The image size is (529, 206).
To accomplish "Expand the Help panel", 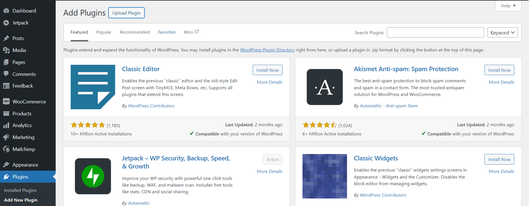I will tap(508, 6).
